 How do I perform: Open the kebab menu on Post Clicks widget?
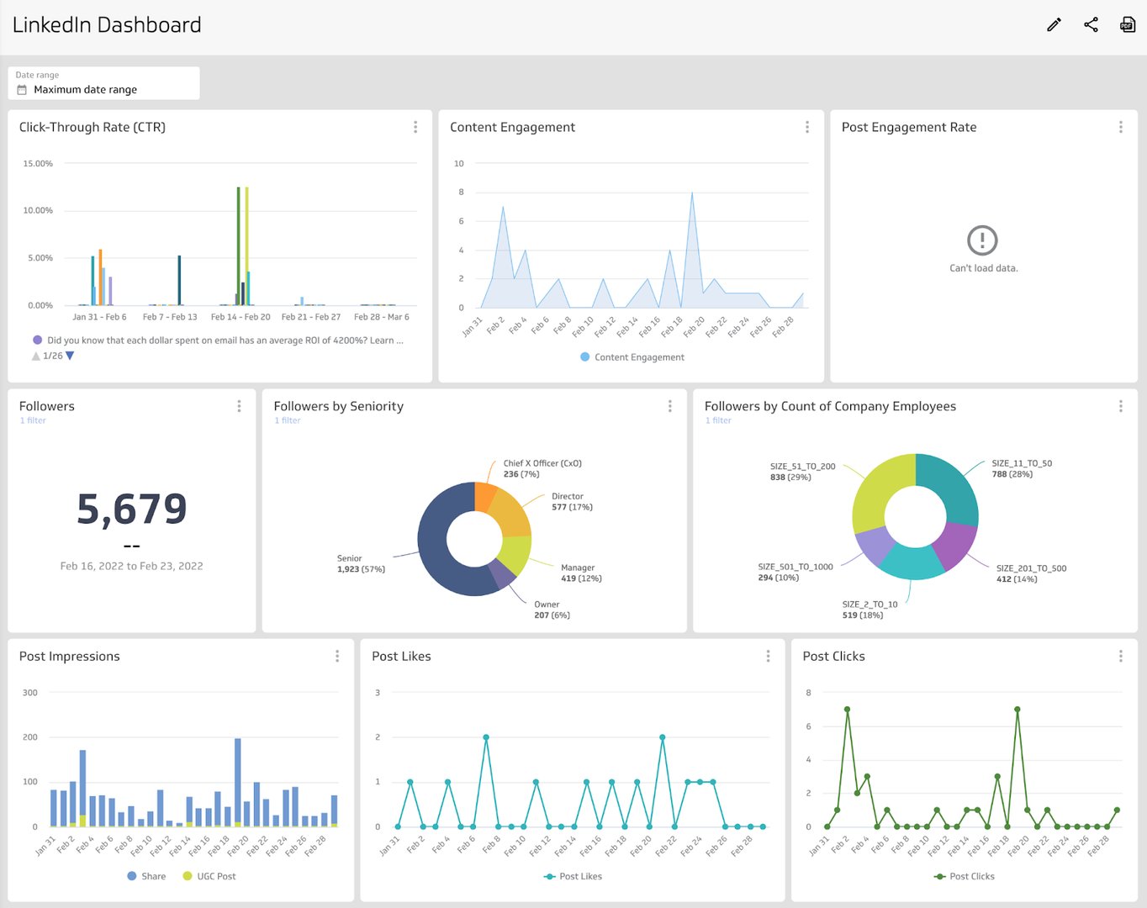tap(1120, 656)
